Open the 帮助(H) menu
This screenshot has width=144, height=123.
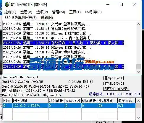click(47, 18)
